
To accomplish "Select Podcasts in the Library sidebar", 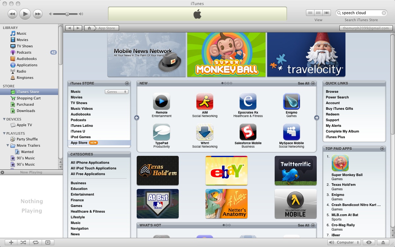I will 24,52.
